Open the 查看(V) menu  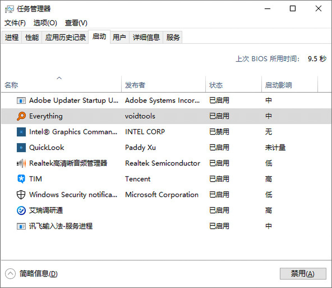pyautogui.click(x=76, y=23)
